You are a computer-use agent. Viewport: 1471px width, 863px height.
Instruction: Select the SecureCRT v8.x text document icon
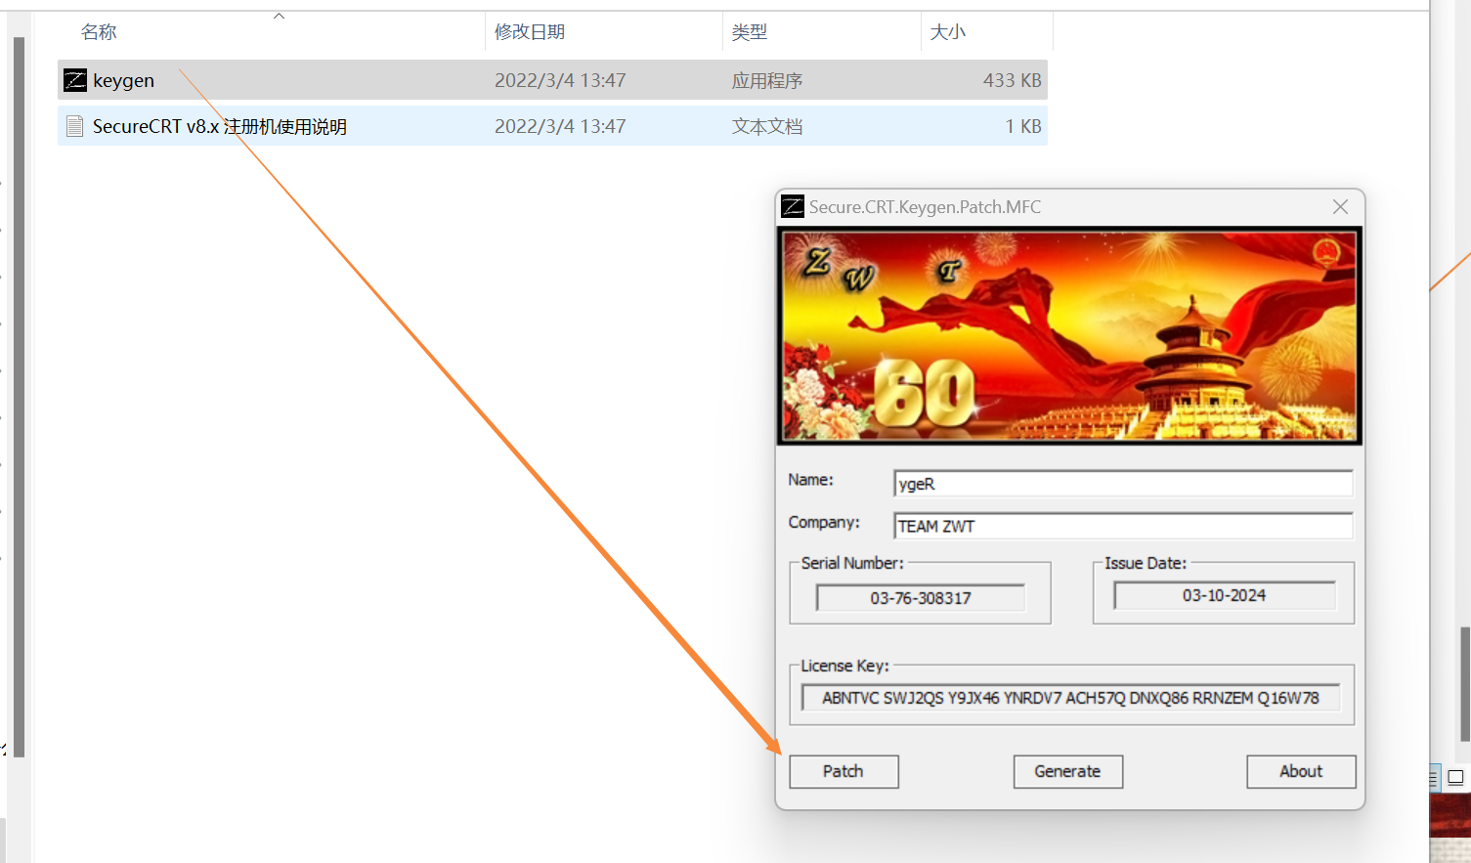click(75, 126)
